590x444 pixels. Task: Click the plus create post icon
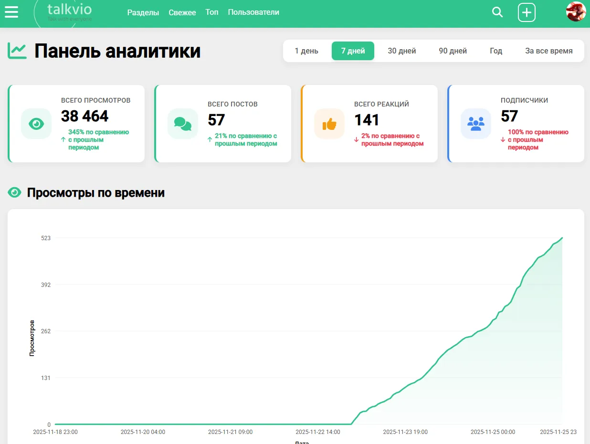point(527,12)
